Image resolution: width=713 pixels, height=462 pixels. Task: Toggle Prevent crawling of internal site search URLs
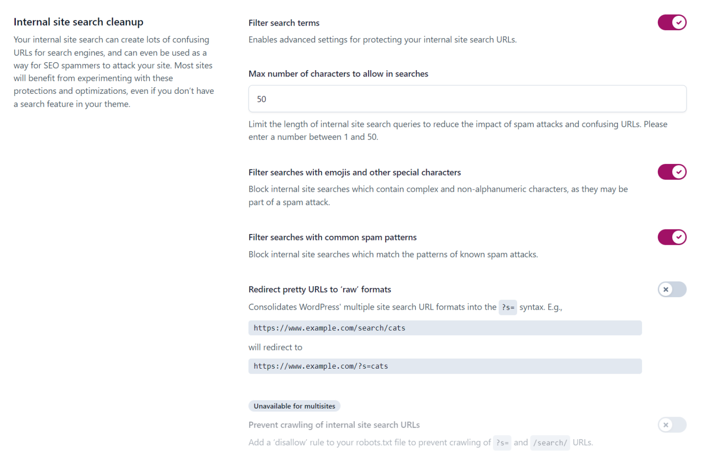click(x=672, y=425)
